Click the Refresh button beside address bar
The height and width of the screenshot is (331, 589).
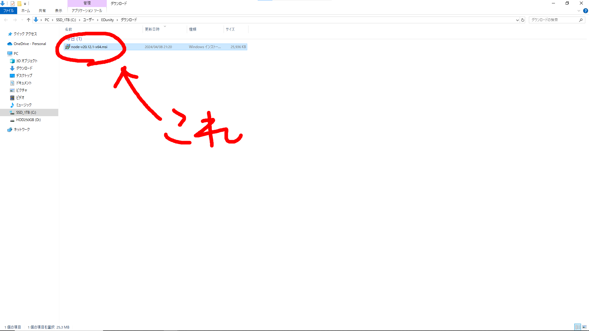click(523, 20)
